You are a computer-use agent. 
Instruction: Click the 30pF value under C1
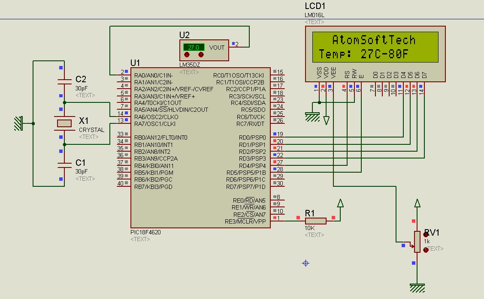(82, 171)
